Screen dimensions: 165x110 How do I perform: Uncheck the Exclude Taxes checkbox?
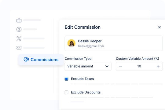point(66,79)
